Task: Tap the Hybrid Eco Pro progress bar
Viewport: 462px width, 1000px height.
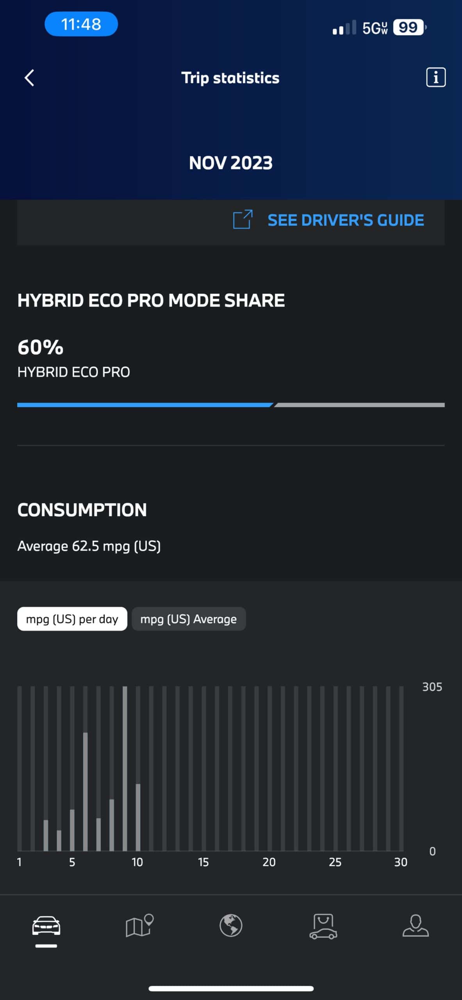Action: [231, 405]
